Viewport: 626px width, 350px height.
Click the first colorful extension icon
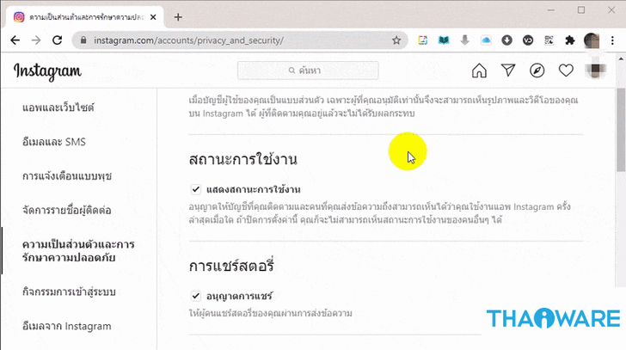click(x=423, y=40)
